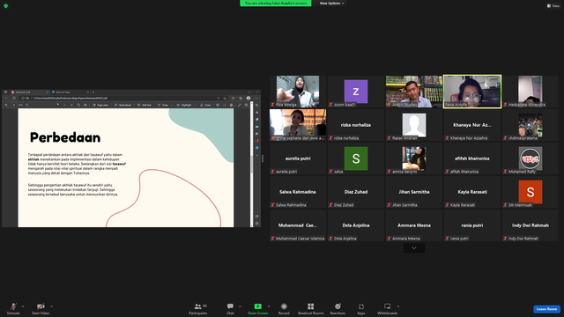Click Salwa Rahmadina name tile
The image size is (564, 317).
pyautogui.click(x=298, y=192)
